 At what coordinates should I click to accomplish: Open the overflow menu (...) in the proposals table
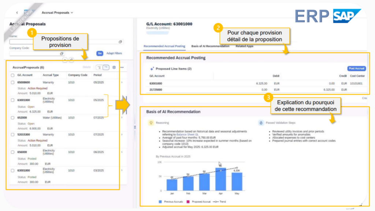coord(122,67)
